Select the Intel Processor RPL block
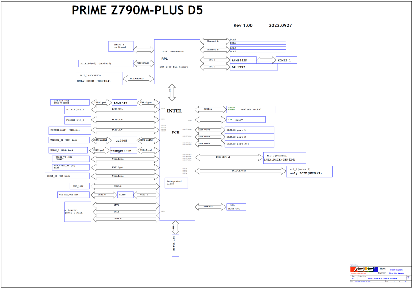The height and width of the screenshot is (289, 412). (177, 62)
